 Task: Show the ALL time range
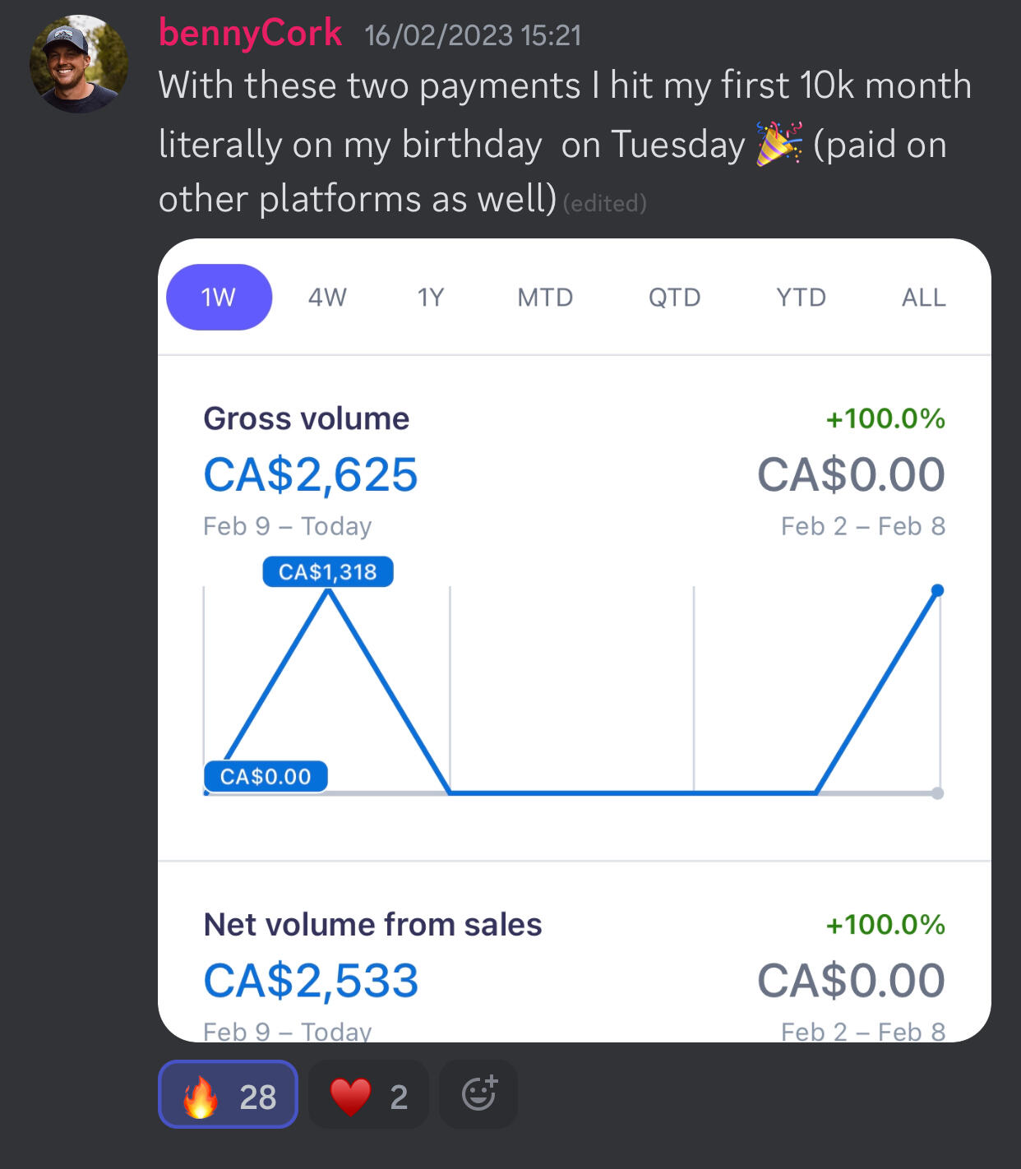click(923, 297)
